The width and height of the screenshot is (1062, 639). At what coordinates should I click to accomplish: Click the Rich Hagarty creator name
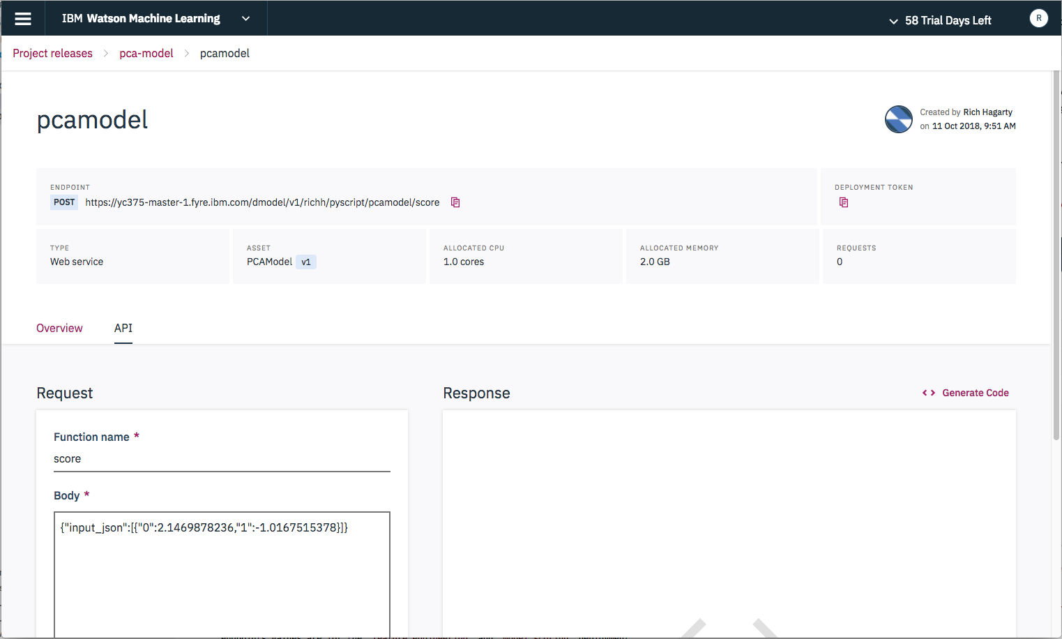(x=987, y=112)
